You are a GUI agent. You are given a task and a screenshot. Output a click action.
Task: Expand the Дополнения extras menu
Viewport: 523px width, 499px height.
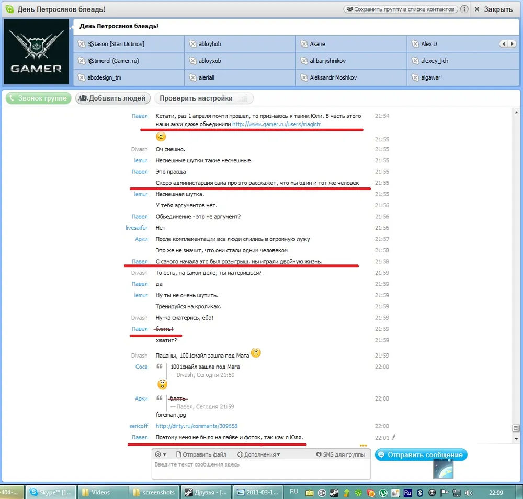[258, 454]
